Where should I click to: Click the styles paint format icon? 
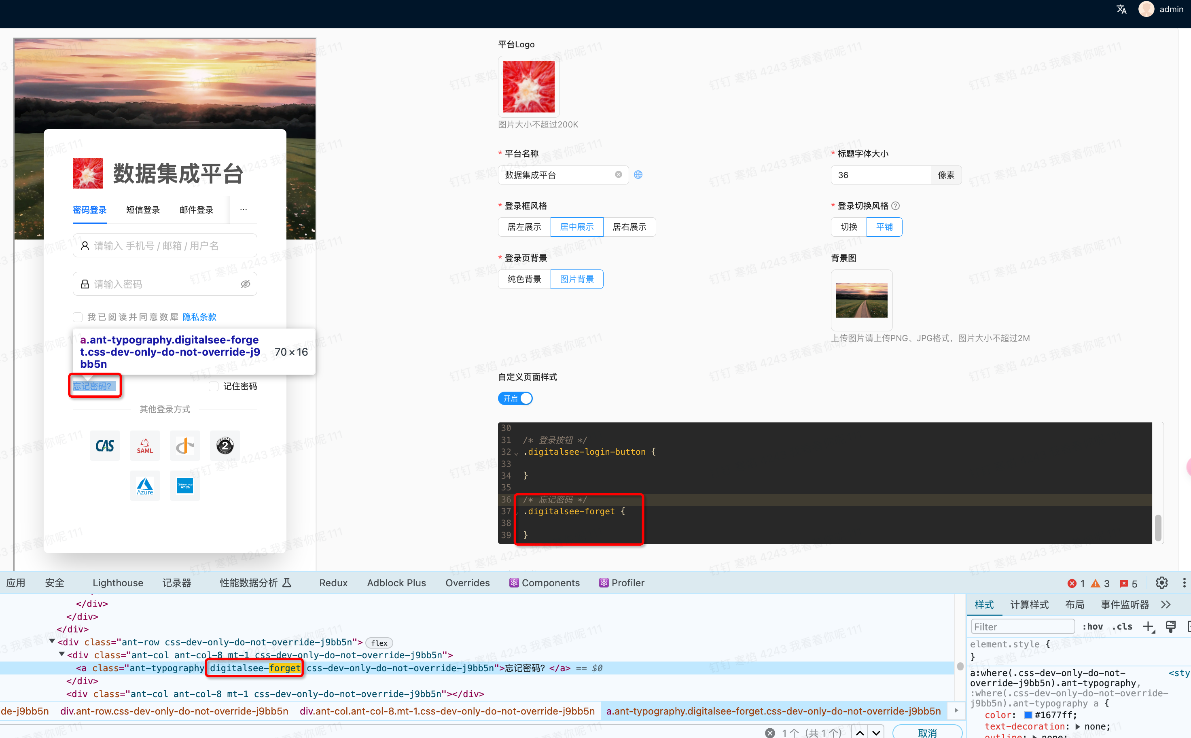(1170, 627)
